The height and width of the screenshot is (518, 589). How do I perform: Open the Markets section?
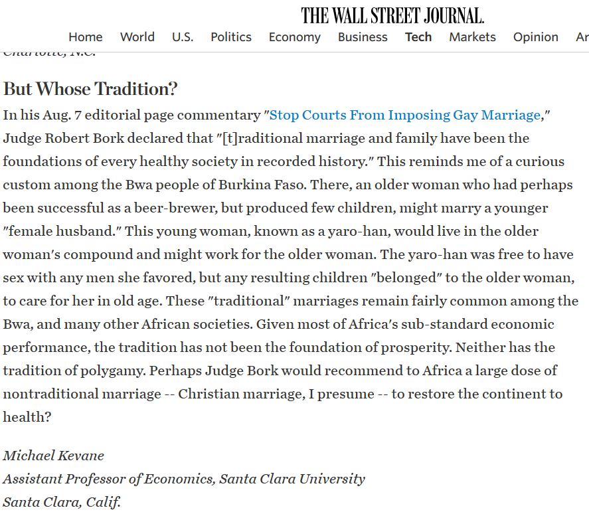(x=472, y=37)
